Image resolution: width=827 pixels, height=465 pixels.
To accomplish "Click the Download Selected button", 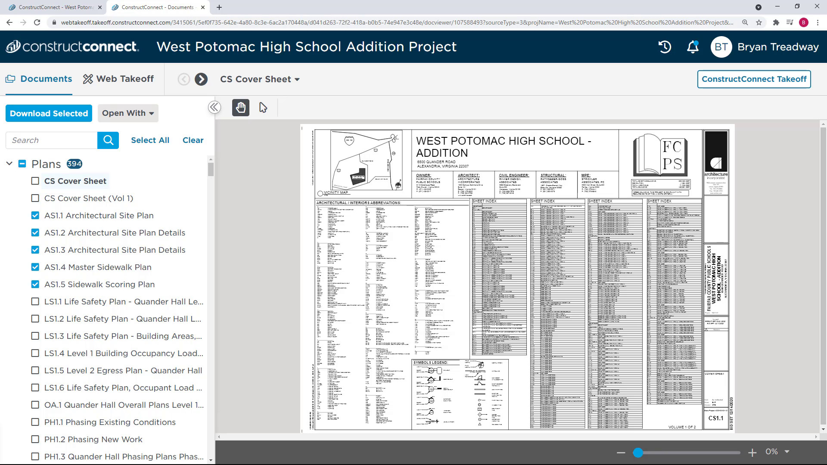I will (x=49, y=113).
